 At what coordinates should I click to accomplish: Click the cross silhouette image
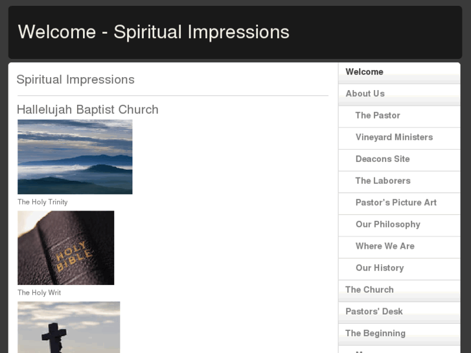(69, 327)
